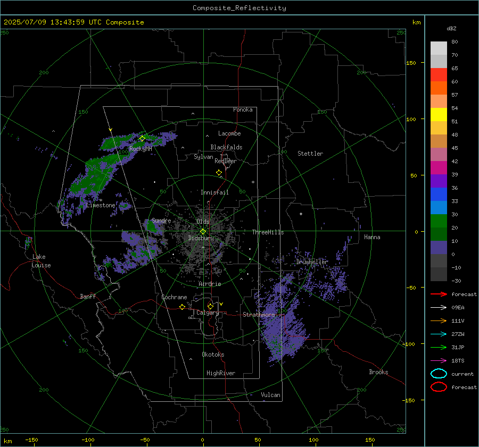The image size is (479, 447).
Task: Choose the green 31JP arrow icon
Action: 439,347
